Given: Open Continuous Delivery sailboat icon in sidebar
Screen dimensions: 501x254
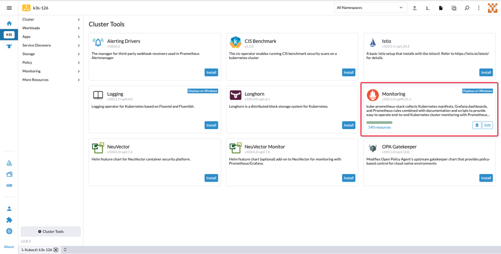Looking at the screenshot, I should pos(9,163).
